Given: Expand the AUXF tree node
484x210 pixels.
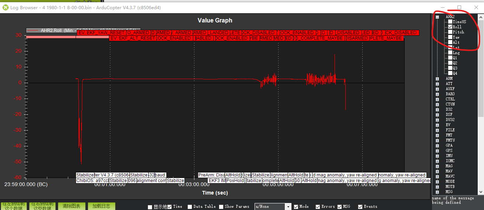Looking at the screenshot, I should (437, 89).
